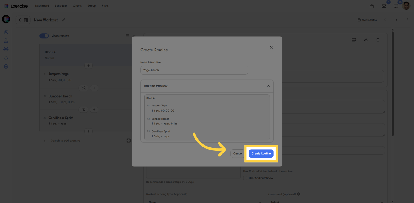Screen dimensions: 414x203
Task: Collapse the Routine Preview section
Action: tap(268, 86)
